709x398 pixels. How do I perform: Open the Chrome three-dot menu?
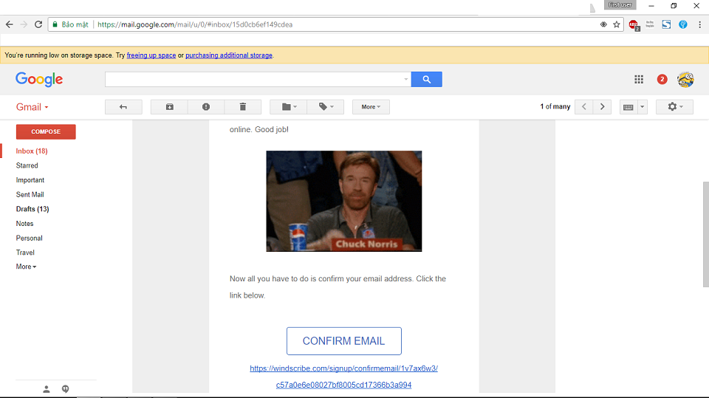[x=699, y=24]
